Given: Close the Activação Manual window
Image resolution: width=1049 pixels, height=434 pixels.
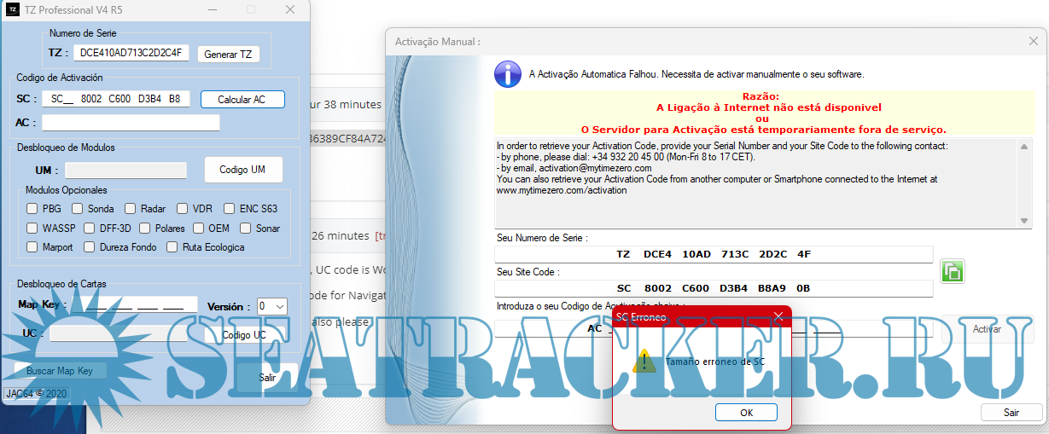Looking at the screenshot, I should click(x=1033, y=41).
